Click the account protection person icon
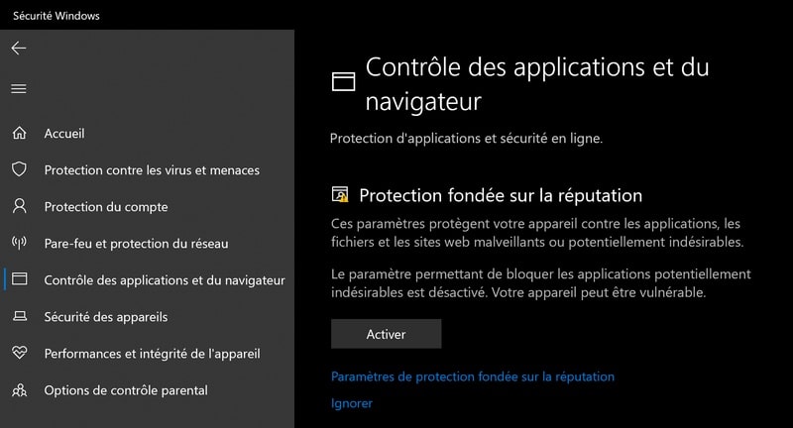This screenshot has height=428, width=793. coord(19,206)
